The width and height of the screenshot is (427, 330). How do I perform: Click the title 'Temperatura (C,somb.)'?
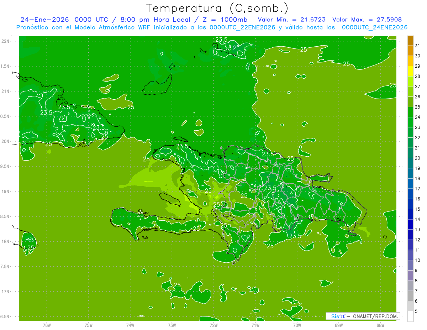[217, 8]
